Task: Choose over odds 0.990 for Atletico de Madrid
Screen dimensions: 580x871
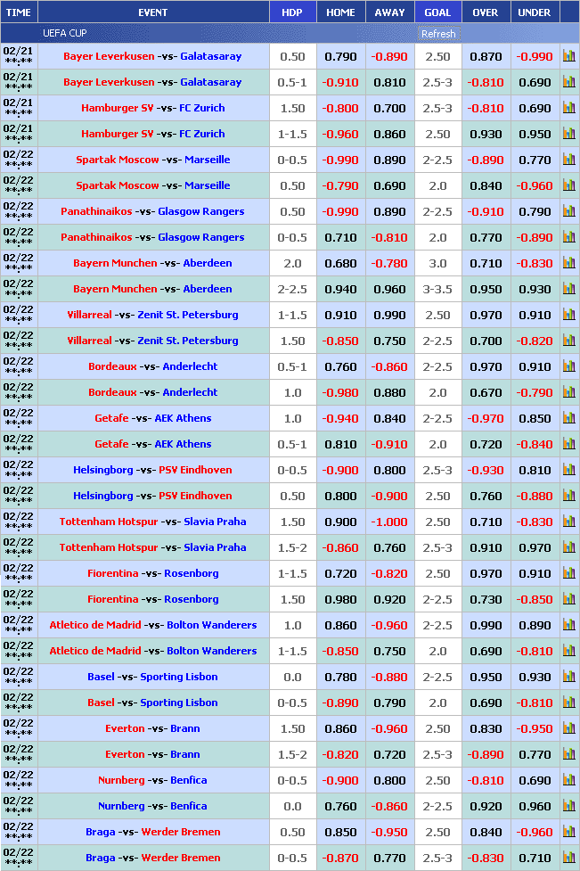Action: [x=486, y=625]
